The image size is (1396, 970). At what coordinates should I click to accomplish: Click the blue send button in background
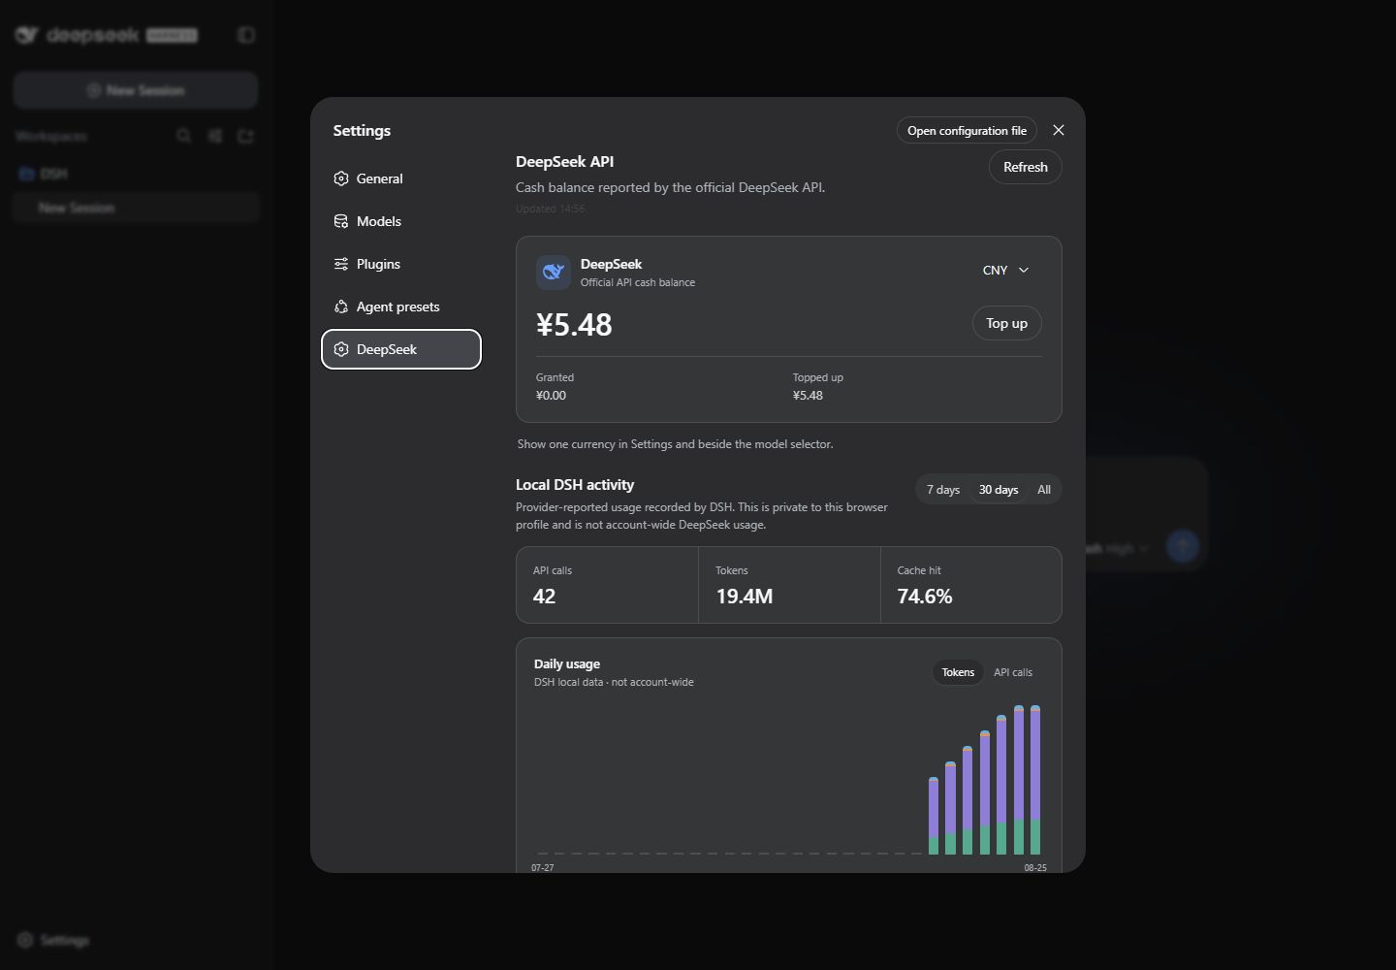pyautogui.click(x=1182, y=546)
